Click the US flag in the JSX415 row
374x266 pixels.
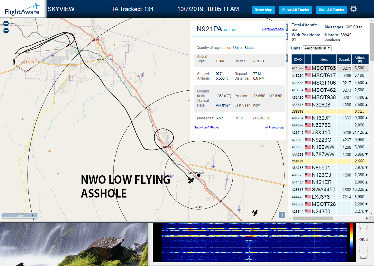[308, 132]
